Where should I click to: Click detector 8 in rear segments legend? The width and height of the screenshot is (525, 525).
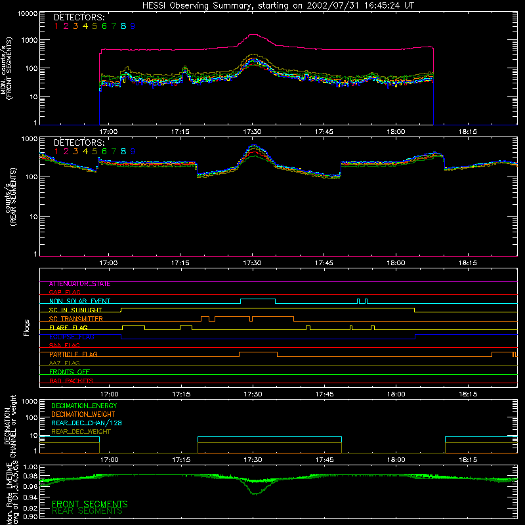(123, 152)
